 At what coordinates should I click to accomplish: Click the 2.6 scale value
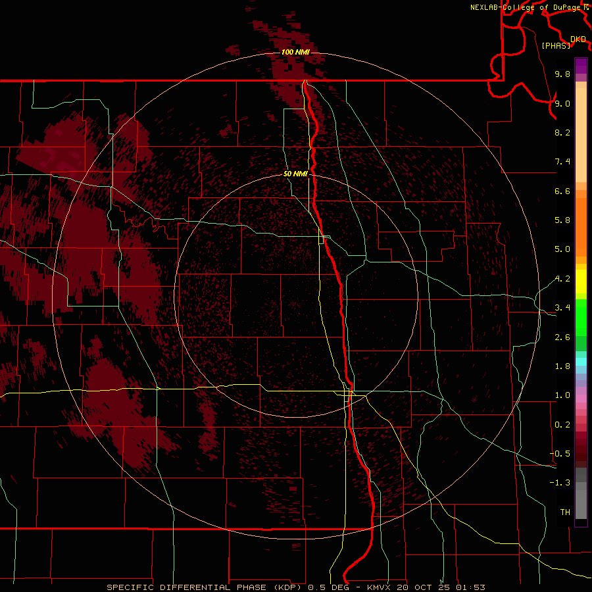tap(562, 337)
